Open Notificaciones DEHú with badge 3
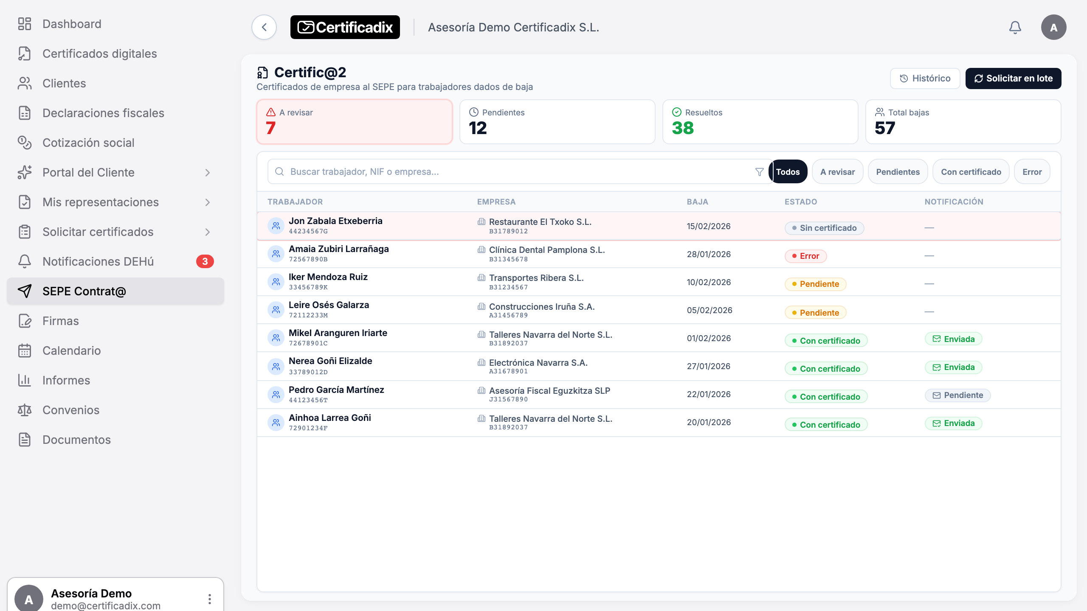The height and width of the screenshot is (611, 1087). [x=115, y=261]
